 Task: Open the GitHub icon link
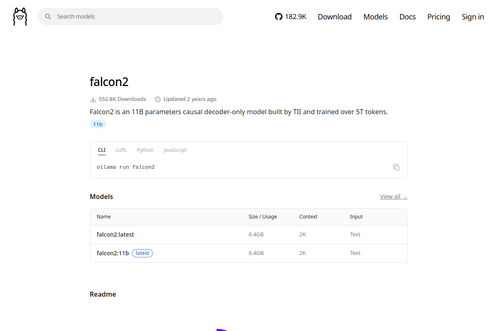click(278, 17)
